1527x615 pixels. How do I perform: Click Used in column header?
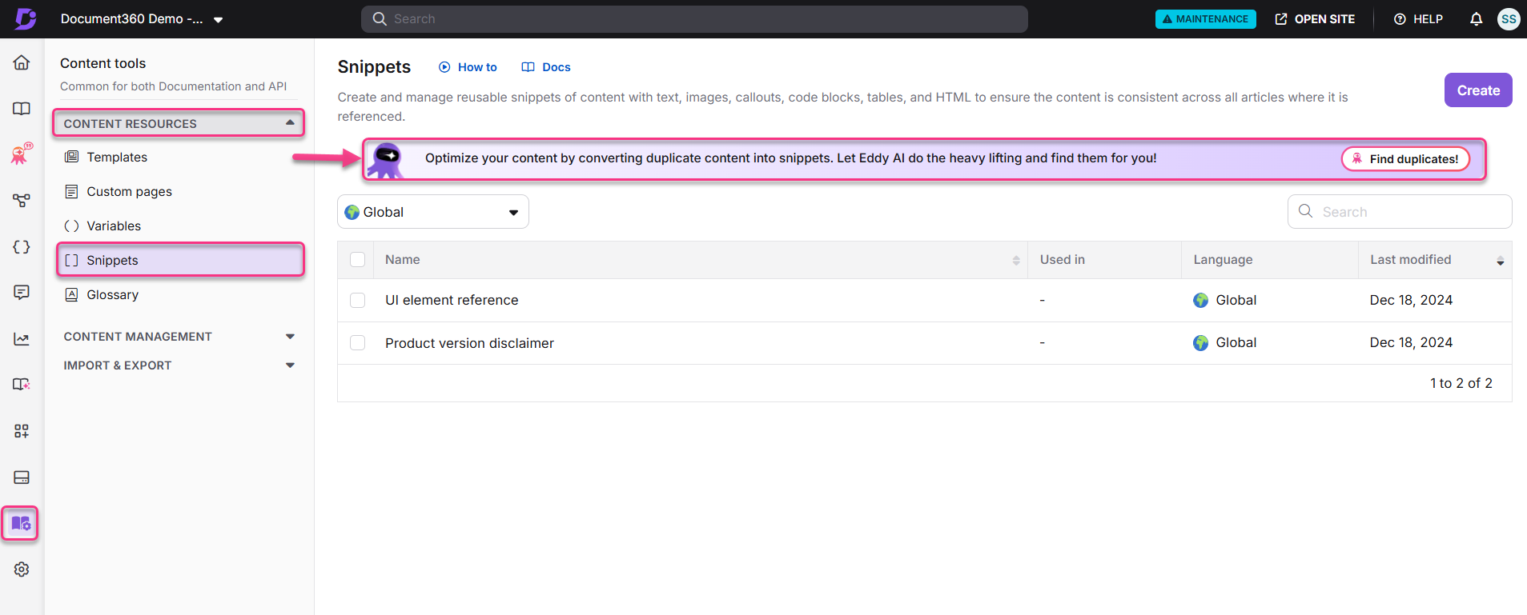(x=1063, y=260)
